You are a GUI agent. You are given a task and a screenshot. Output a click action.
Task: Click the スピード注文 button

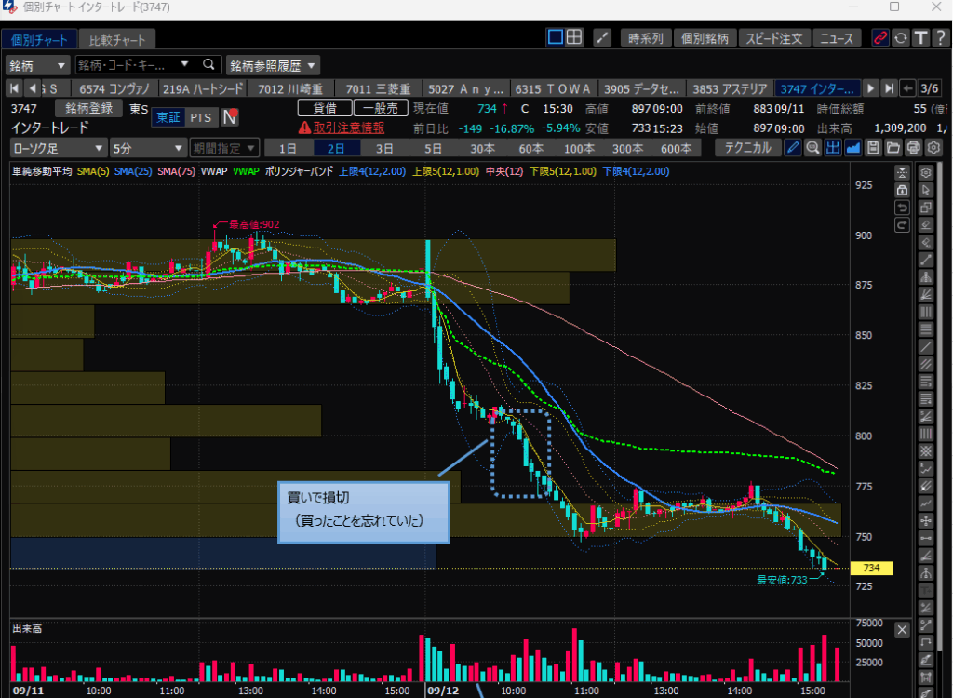tap(773, 38)
